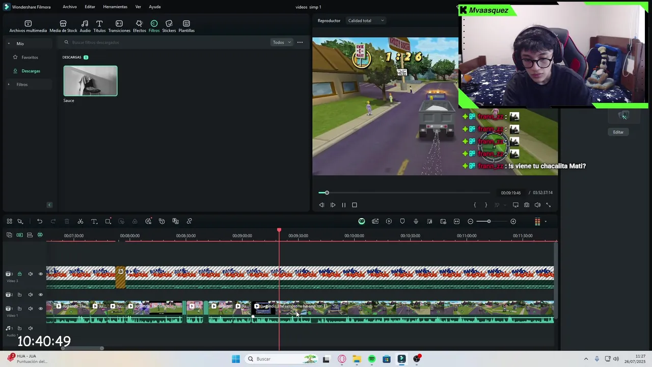The width and height of the screenshot is (652, 367).
Task: Set mark-out point with right brace
Action: 486,205
